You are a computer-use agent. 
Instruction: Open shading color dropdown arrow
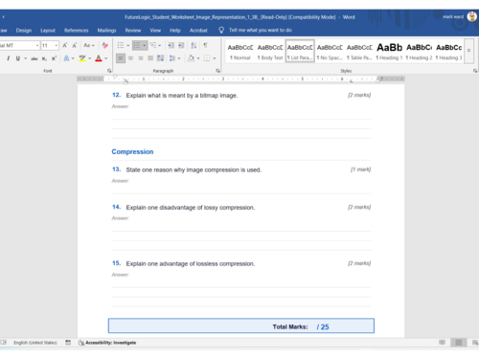pyautogui.click(x=198, y=58)
